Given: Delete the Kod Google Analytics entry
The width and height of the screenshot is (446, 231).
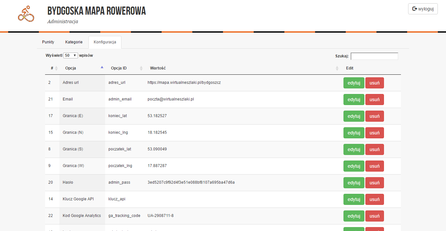Looking at the screenshot, I should [x=374, y=216].
